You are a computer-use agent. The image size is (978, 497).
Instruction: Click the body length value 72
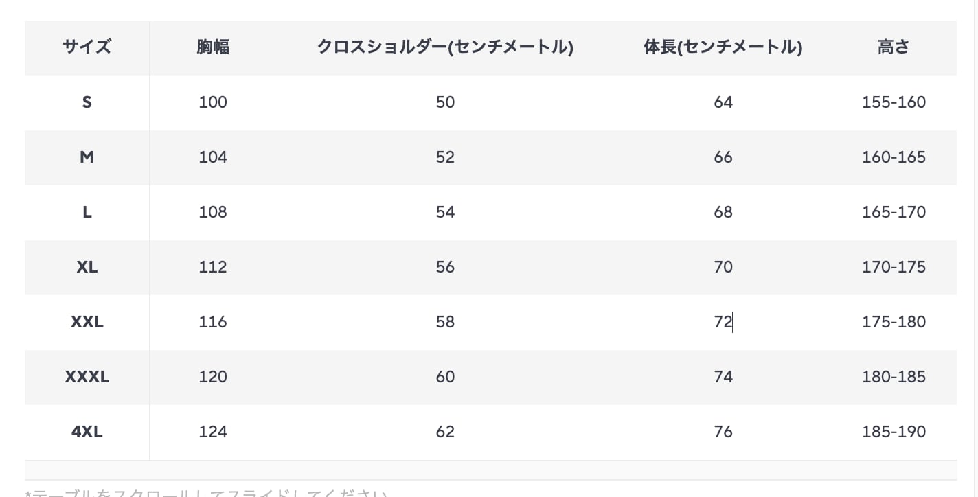(x=723, y=322)
